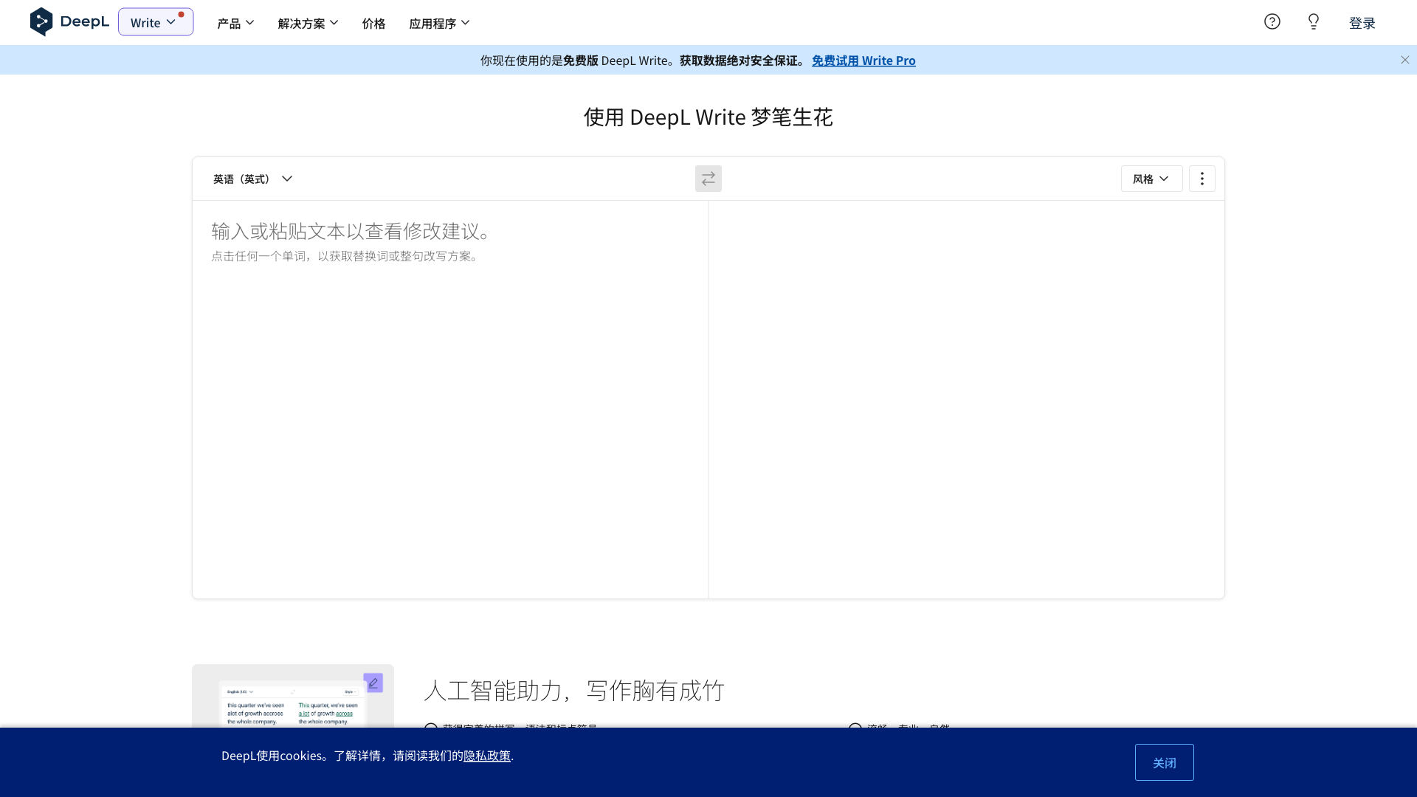Open the help question mark icon
This screenshot has width=1417, height=797.
pyautogui.click(x=1272, y=21)
